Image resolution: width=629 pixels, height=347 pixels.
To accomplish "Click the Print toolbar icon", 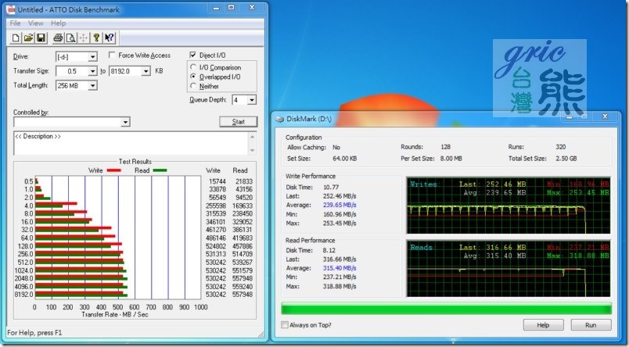I will tap(58, 38).
